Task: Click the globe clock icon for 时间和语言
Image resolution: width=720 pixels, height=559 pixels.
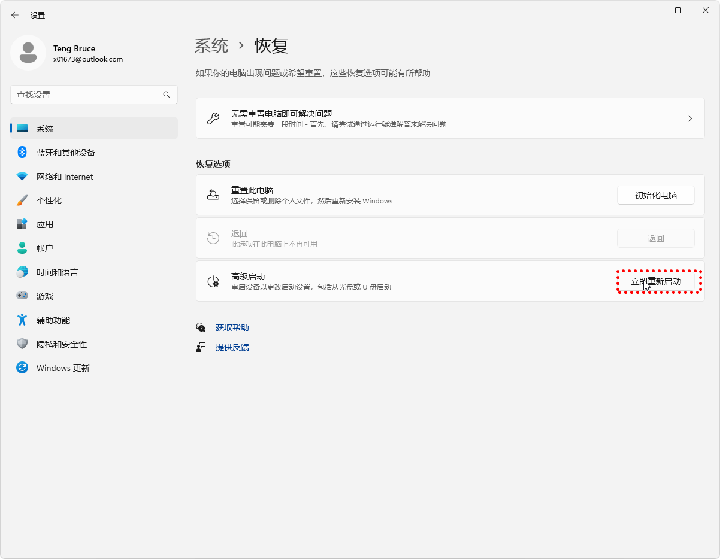Action: pos(22,272)
